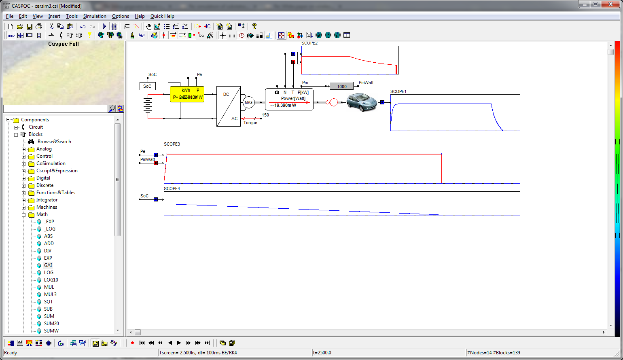Open a file with folder icon

[20, 26]
